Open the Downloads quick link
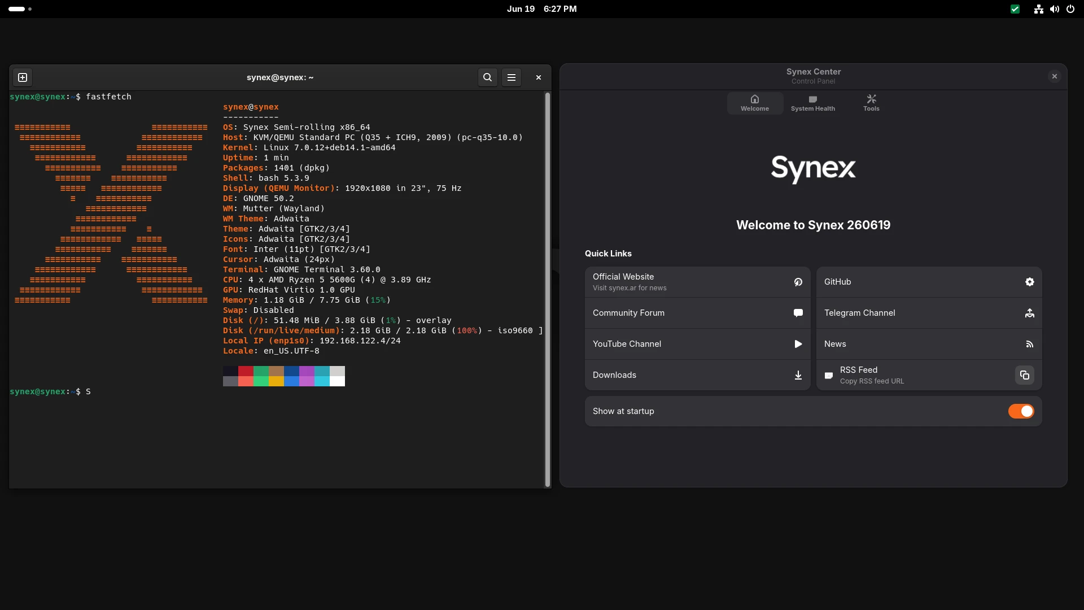1084x610 pixels. (x=697, y=375)
